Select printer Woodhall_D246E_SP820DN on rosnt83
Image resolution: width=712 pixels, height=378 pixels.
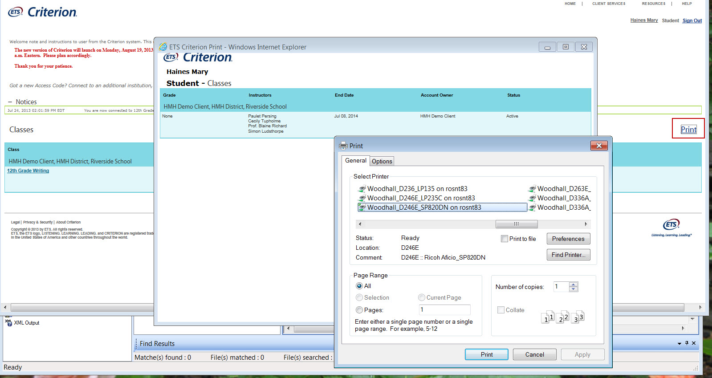click(x=442, y=207)
